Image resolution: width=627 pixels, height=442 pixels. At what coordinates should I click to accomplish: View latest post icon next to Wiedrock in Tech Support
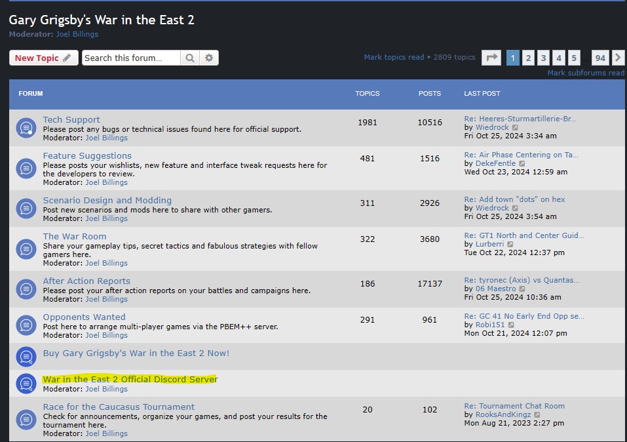click(x=515, y=128)
